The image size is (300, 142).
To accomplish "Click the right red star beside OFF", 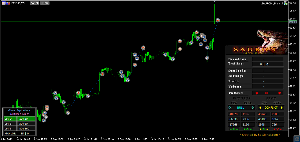I will click(279, 93).
